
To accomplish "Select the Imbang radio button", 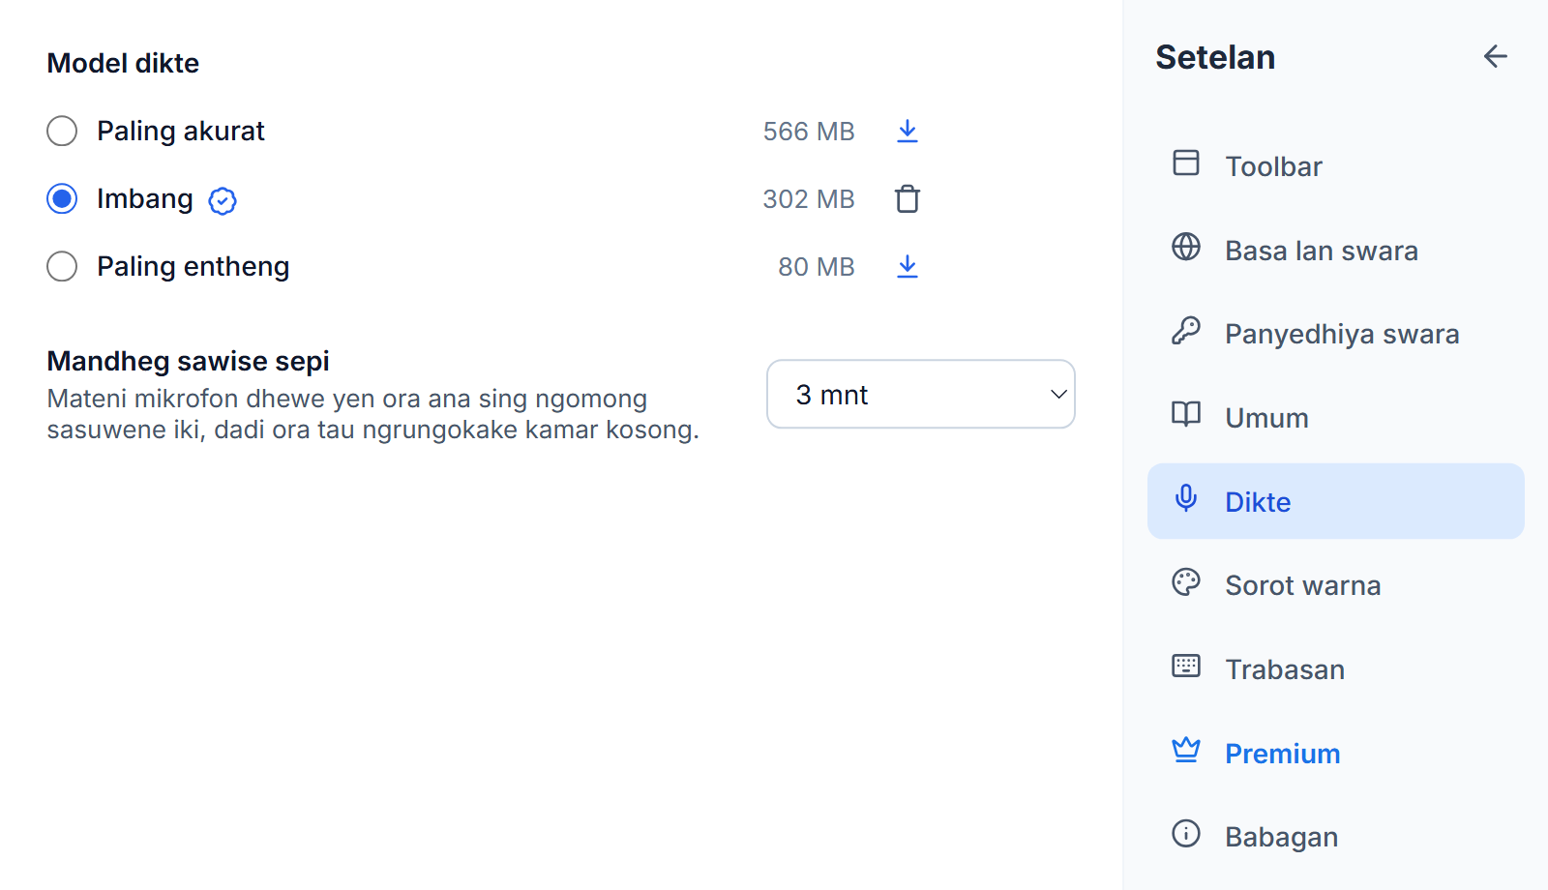I will (62, 198).
